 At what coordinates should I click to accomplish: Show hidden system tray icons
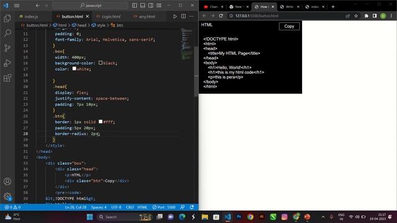(323, 217)
